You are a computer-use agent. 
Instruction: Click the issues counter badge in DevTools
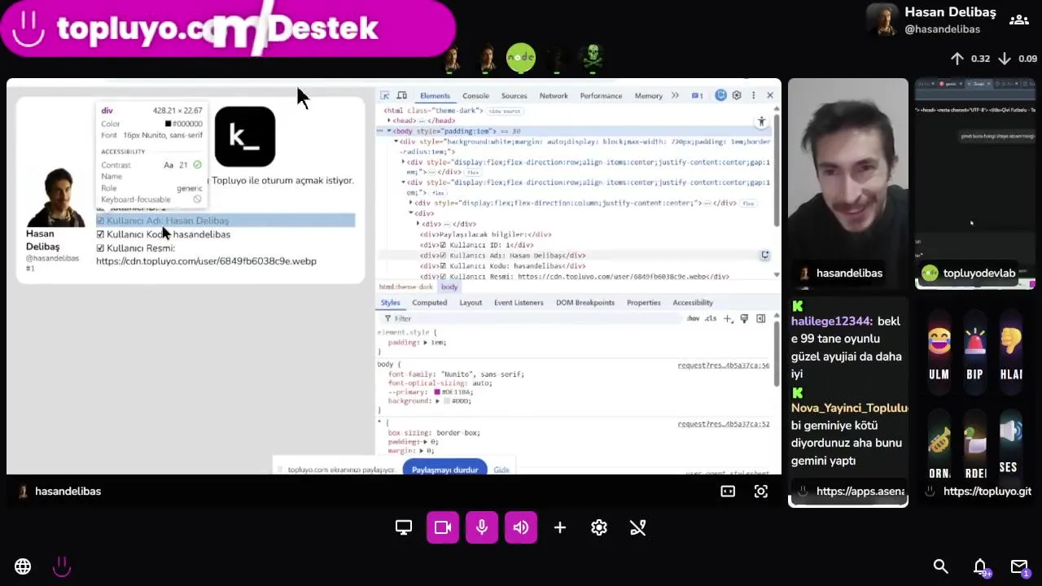tap(698, 95)
